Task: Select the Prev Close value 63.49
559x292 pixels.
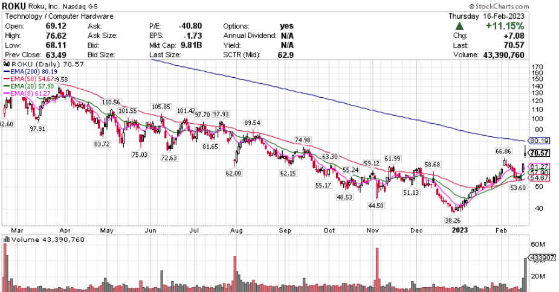Action: click(56, 55)
